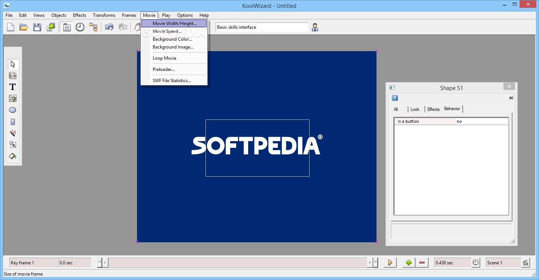Create a new file from toolbar

point(11,27)
